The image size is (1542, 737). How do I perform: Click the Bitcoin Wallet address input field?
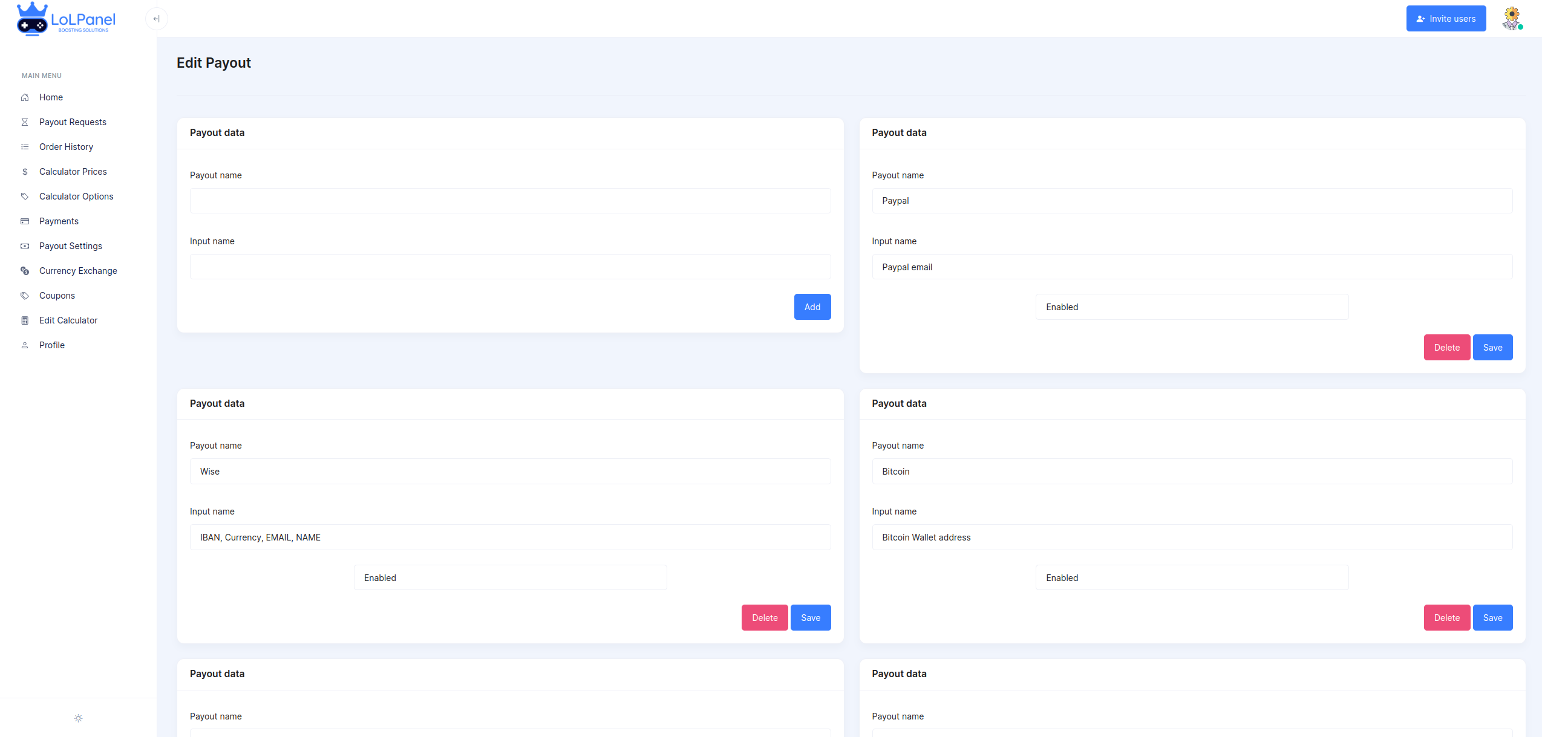[1192, 537]
